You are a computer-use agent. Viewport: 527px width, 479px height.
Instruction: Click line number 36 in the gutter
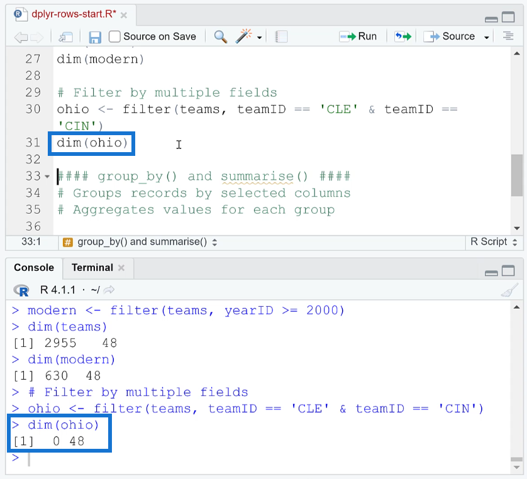pos(33,226)
